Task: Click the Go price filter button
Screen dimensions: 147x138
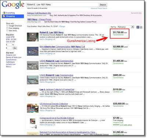Action: pyautogui.click(x=15, y=48)
